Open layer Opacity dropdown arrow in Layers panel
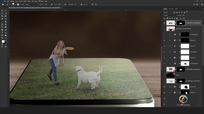This screenshot has height=114, width=204. pyautogui.click(x=186, y=16)
